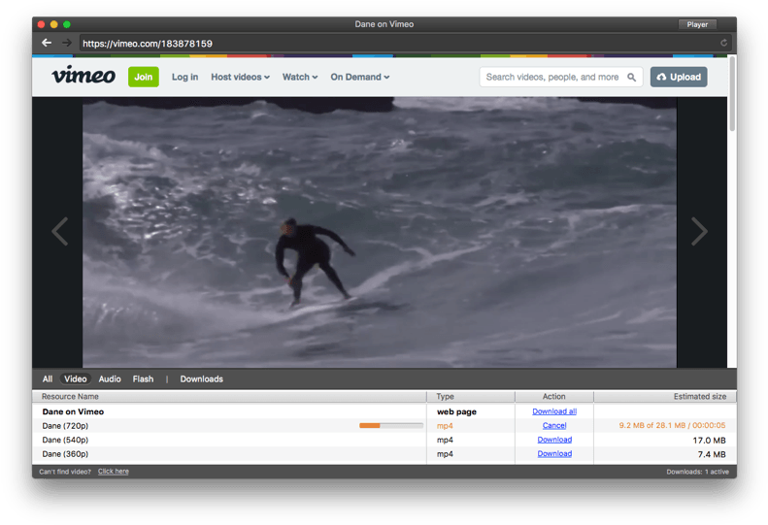Go forward with the browser forward arrow
The width and height of the screenshot is (768, 525).
click(67, 43)
